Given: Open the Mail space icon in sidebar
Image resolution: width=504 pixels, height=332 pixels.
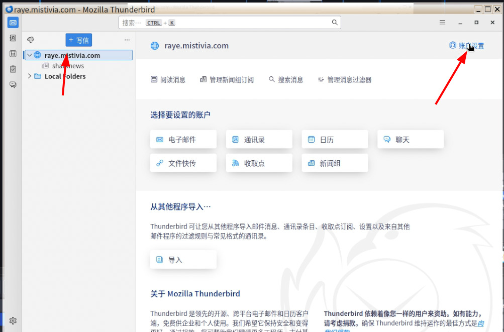Looking at the screenshot, I should 13,23.
